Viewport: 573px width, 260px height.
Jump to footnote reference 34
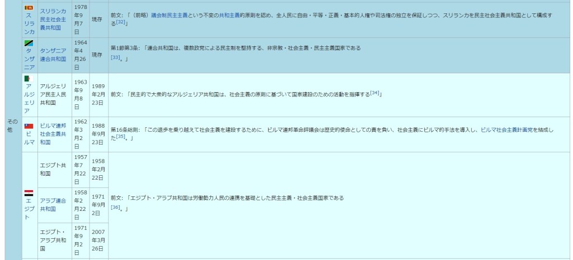(375, 92)
